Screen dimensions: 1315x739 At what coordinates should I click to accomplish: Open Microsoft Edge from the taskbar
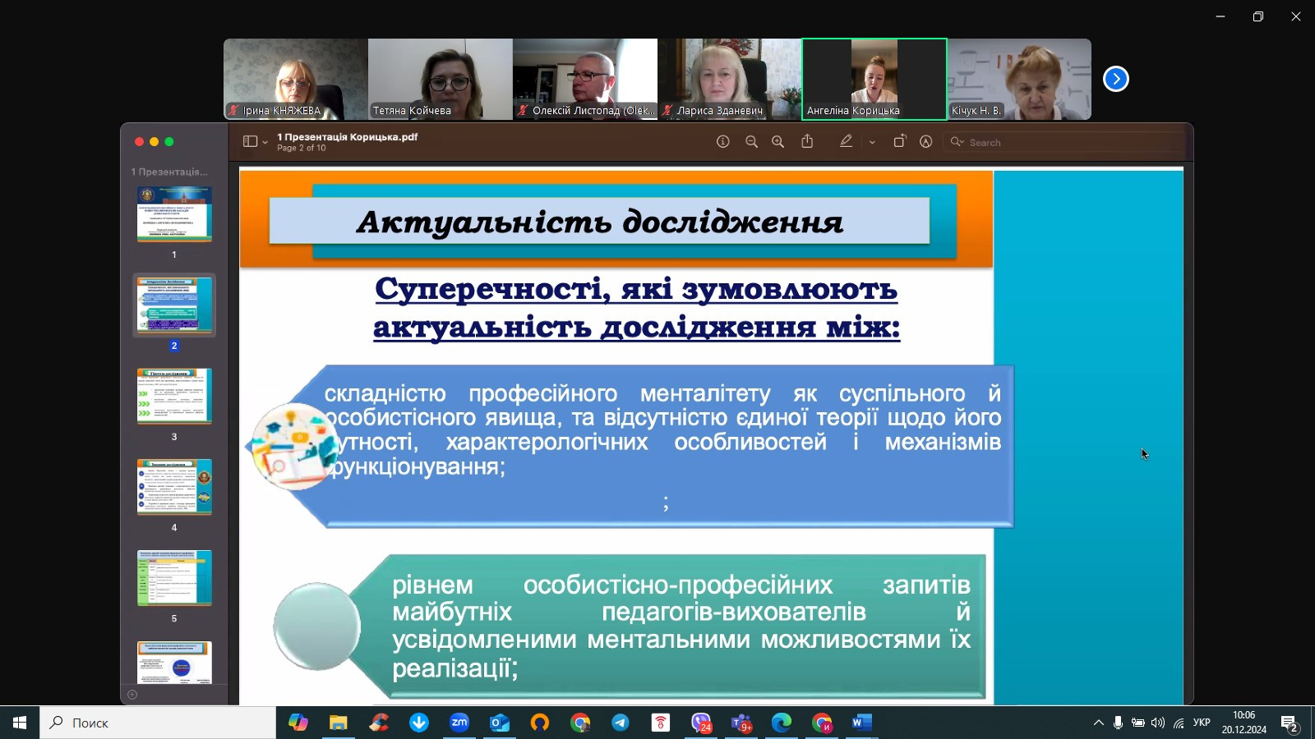(782, 723)
